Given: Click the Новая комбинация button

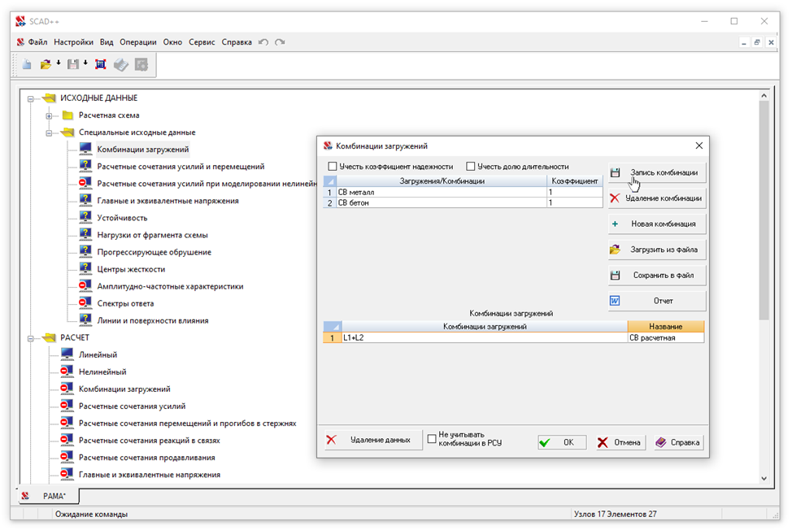Looking at the screenshot, I should tap(657, 224).
